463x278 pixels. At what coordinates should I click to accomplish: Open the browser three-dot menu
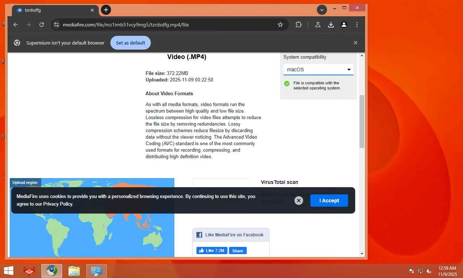[x=357, y=25]
